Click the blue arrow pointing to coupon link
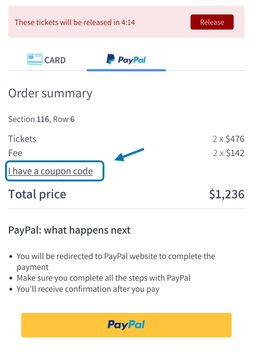This screenshot has width=253, height=352. [130, 154]
